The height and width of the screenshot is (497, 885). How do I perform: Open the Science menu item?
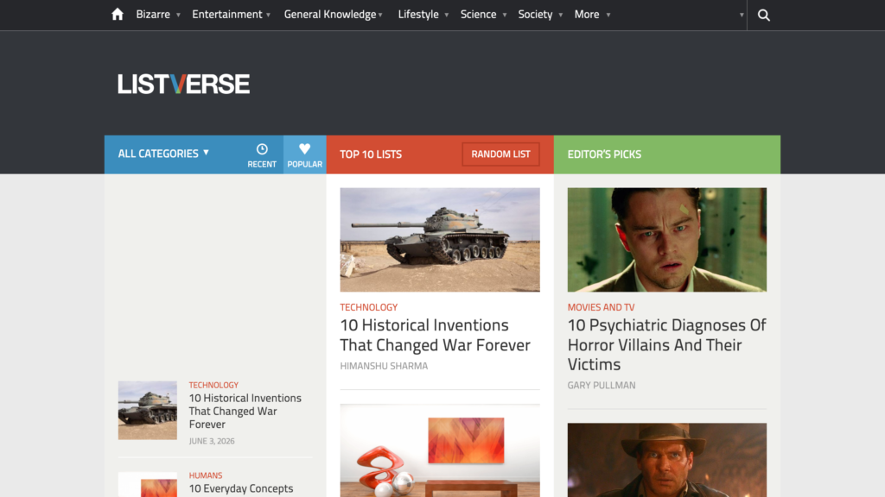[x=478, y=14]
